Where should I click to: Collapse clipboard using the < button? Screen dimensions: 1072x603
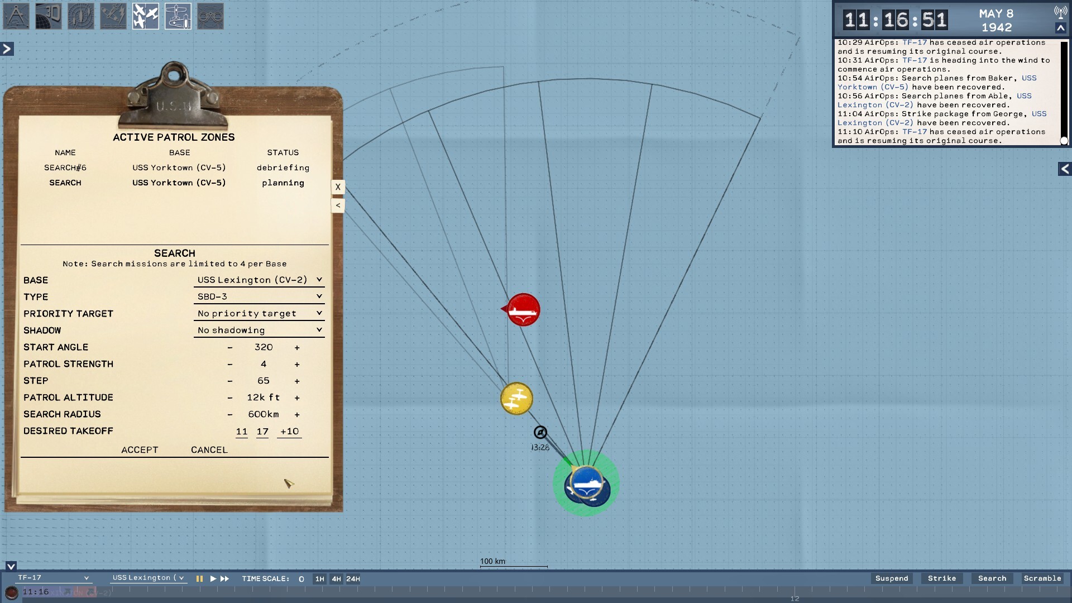(338, 205)
